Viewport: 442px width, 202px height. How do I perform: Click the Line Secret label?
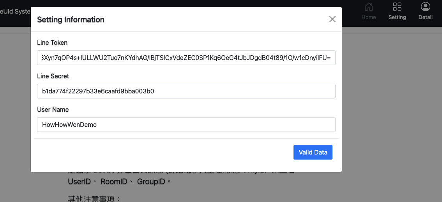point(53,76)
